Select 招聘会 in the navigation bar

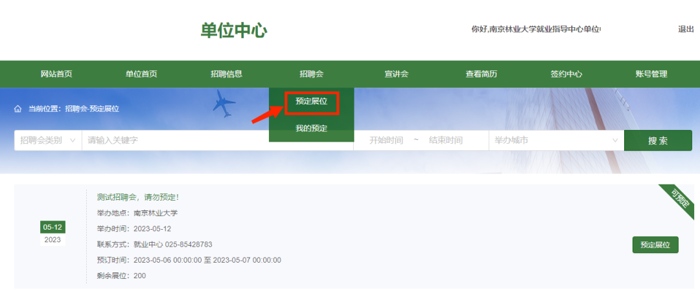click(311, 74)
